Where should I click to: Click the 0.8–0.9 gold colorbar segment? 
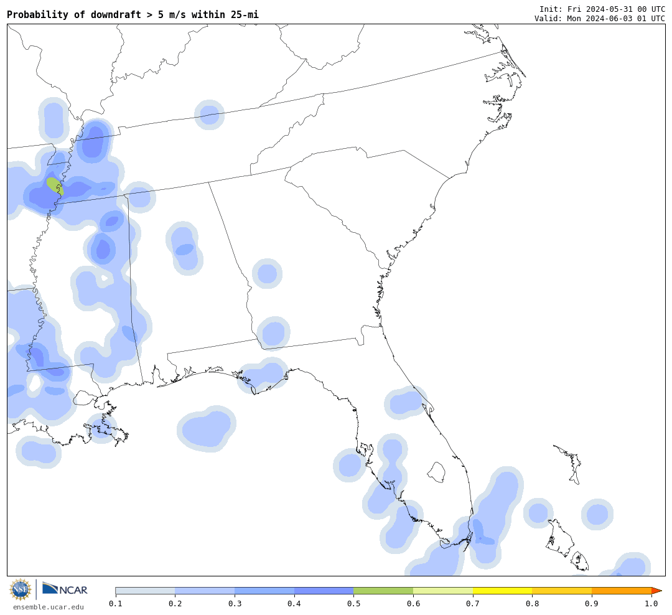click(x=562, y=591)
